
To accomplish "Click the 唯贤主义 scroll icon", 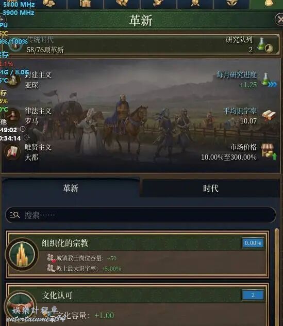I will coord(12,152).
